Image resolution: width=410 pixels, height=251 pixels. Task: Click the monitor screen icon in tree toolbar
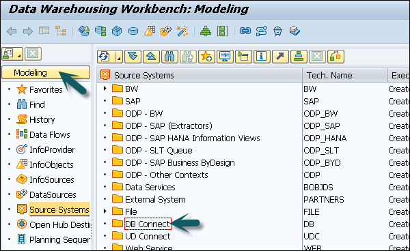(225, 57)
